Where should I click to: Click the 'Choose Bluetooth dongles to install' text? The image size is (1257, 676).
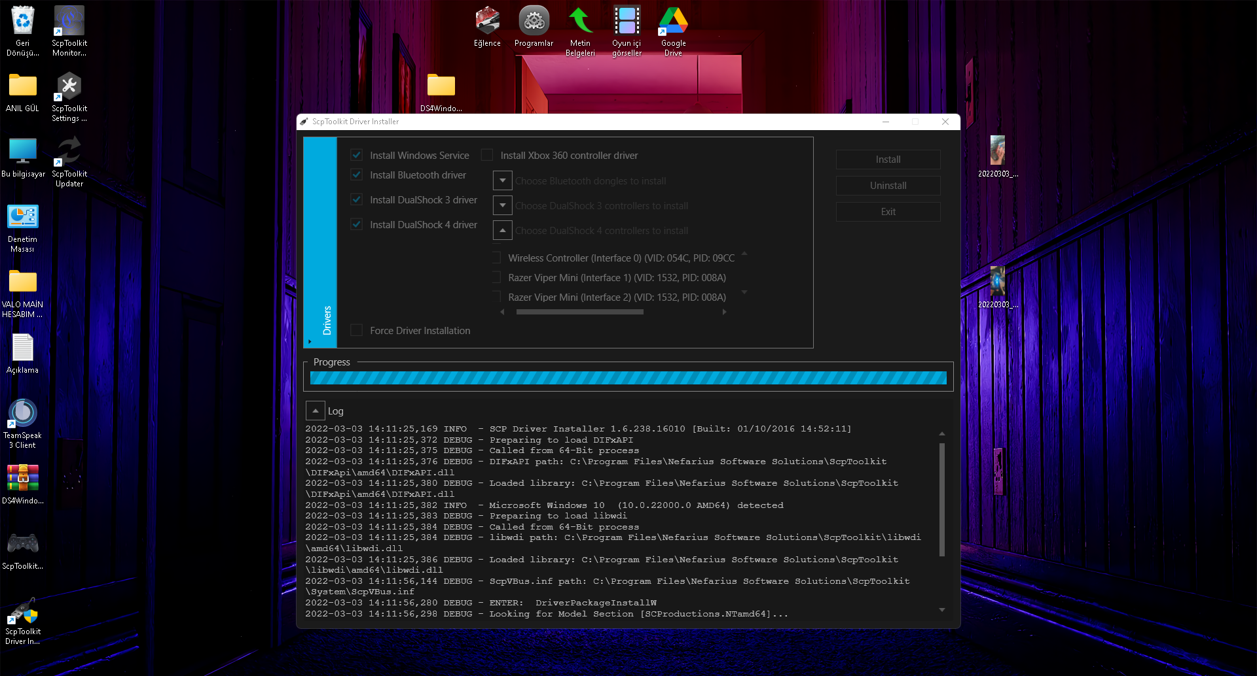[x=591, y=181]
